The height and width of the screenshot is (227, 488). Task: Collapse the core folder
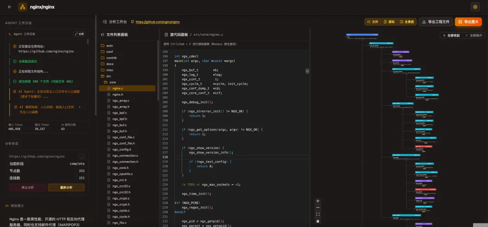127,83
